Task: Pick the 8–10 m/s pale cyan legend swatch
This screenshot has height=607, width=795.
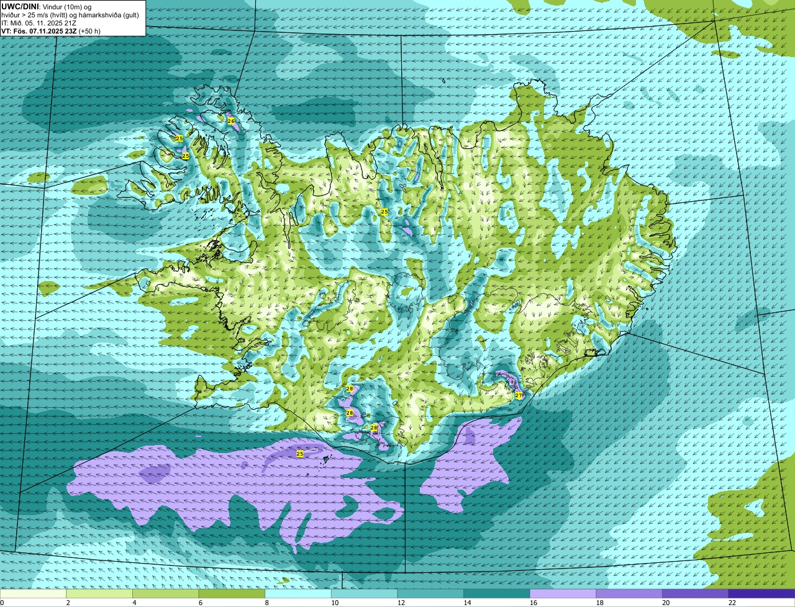Action: [x=298, y=594]
